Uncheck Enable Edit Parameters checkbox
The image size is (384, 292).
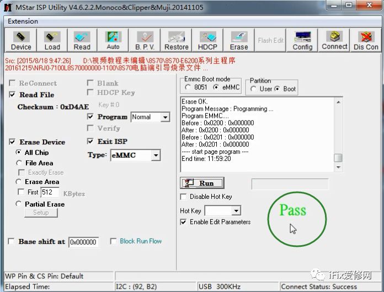coord(183,222)
